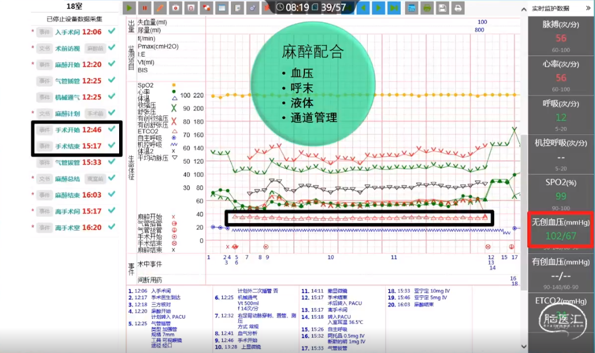Click the 无创血压 102/67 tile
The height and width of the screenshot is (353, 595).
(x=561, y=230)
